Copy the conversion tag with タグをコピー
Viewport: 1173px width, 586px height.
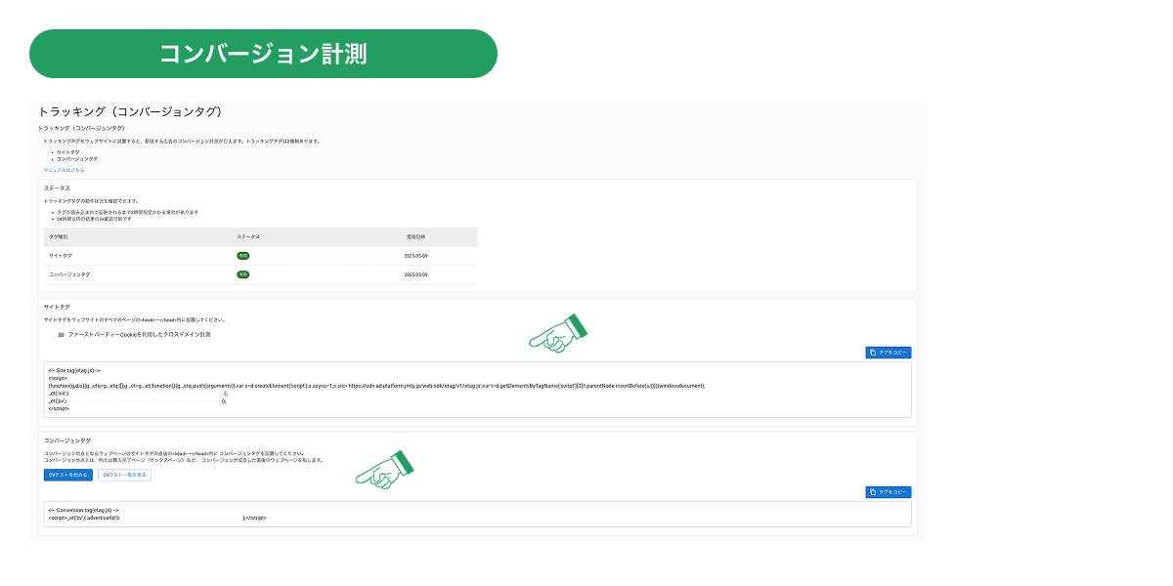(x=888, y=492)
